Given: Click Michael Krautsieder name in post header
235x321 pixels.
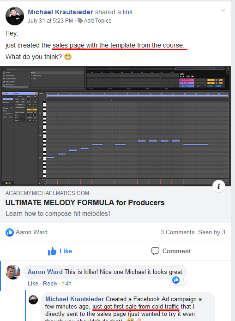Looking at the screenshot, I should [60, 12].
